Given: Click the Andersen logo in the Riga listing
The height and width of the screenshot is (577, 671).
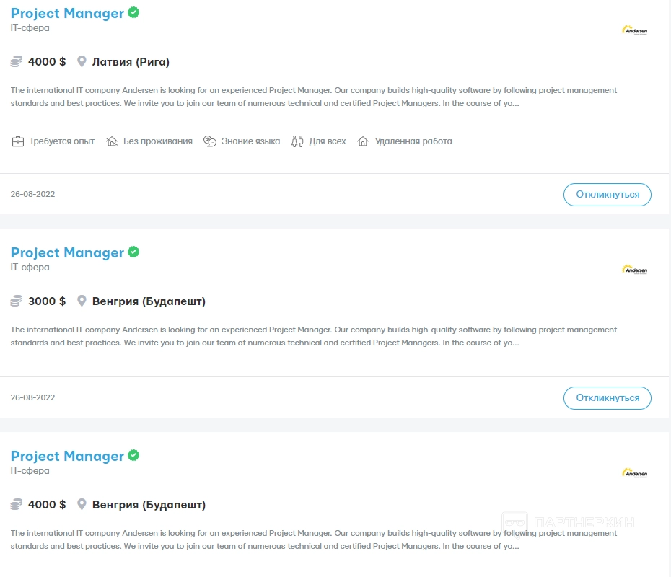Looking at the screenshot, I should 634,30.
